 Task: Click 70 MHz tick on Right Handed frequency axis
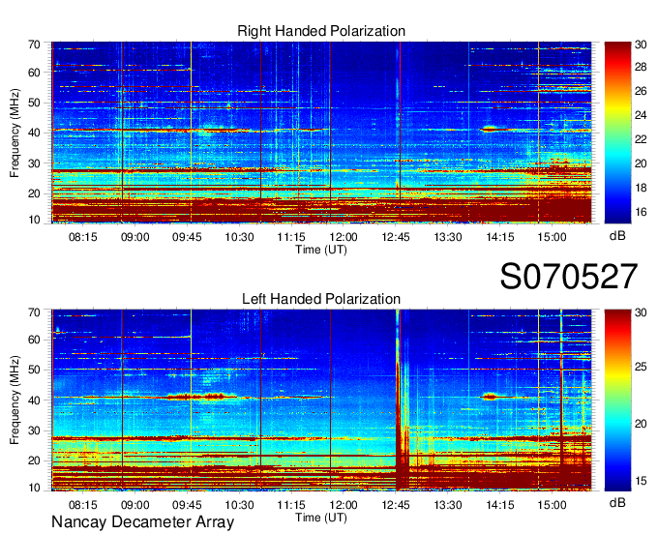(x=34, y=44)
